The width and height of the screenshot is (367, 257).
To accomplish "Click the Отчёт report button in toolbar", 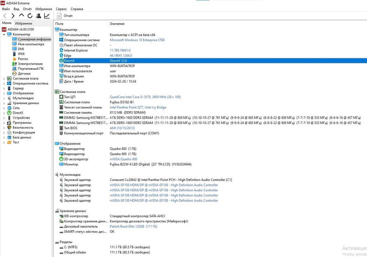I will click(65, 16).
